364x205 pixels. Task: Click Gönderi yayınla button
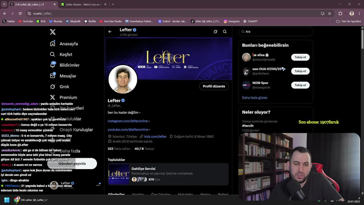[72, 163]
